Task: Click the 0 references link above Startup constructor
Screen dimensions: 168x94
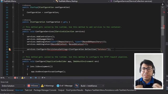Action: tap(27, 5)
